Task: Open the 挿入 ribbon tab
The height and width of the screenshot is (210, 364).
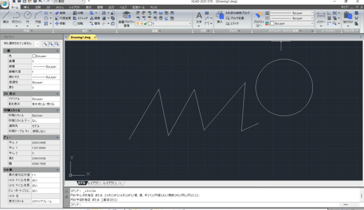Action: click(x=27, y=7)
